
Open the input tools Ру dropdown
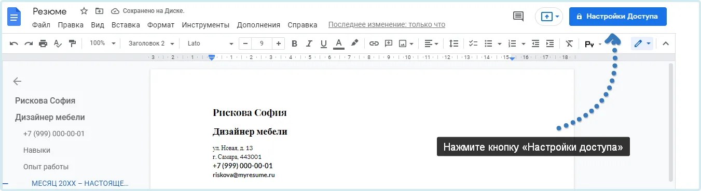click(593, 44)
